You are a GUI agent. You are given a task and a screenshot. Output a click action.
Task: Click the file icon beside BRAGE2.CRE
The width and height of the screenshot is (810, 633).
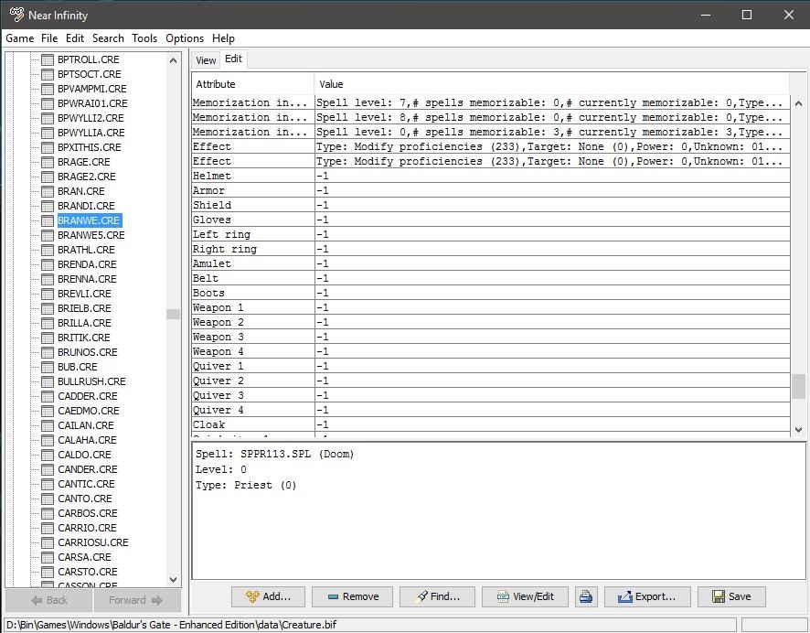(48, 177)
